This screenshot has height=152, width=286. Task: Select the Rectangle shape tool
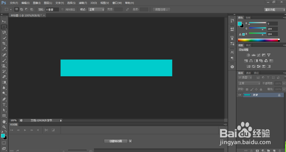click(x=4, y=115)
